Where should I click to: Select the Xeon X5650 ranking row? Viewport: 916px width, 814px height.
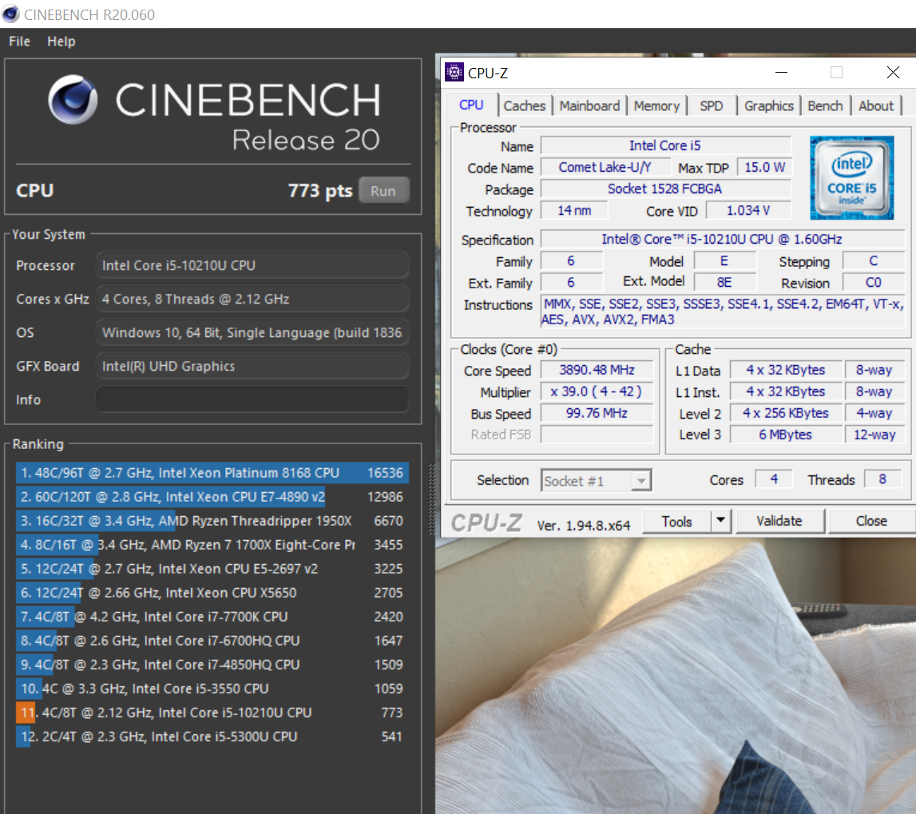click(x=212, y=593)
